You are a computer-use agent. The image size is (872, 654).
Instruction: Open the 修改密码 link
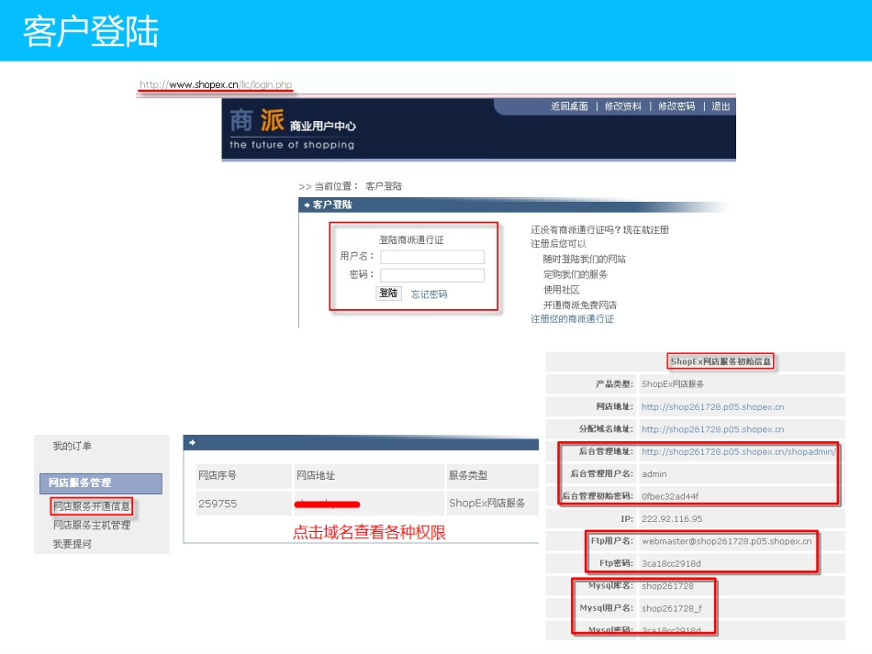coord(676,106)
